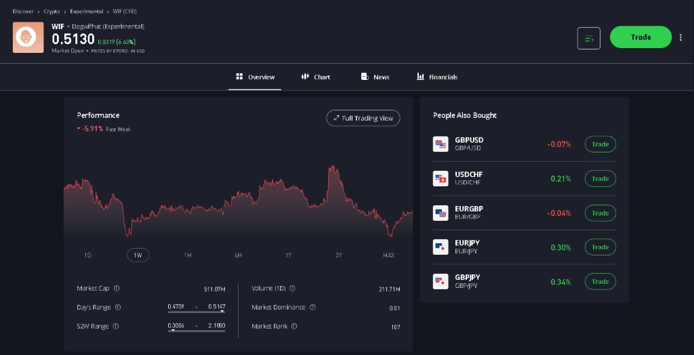Click the WIF dog coin logo
Viewport: 694px width, 355px height.
(x=28, y=37)
